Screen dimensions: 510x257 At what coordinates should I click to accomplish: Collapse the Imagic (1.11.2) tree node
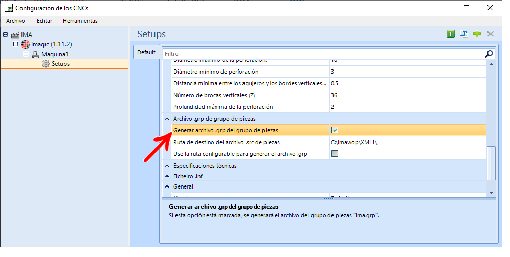click(15, 44)
